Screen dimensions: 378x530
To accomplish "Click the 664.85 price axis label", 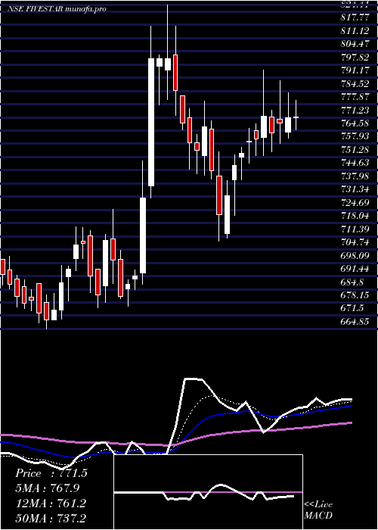I will (x=355, y=322).
